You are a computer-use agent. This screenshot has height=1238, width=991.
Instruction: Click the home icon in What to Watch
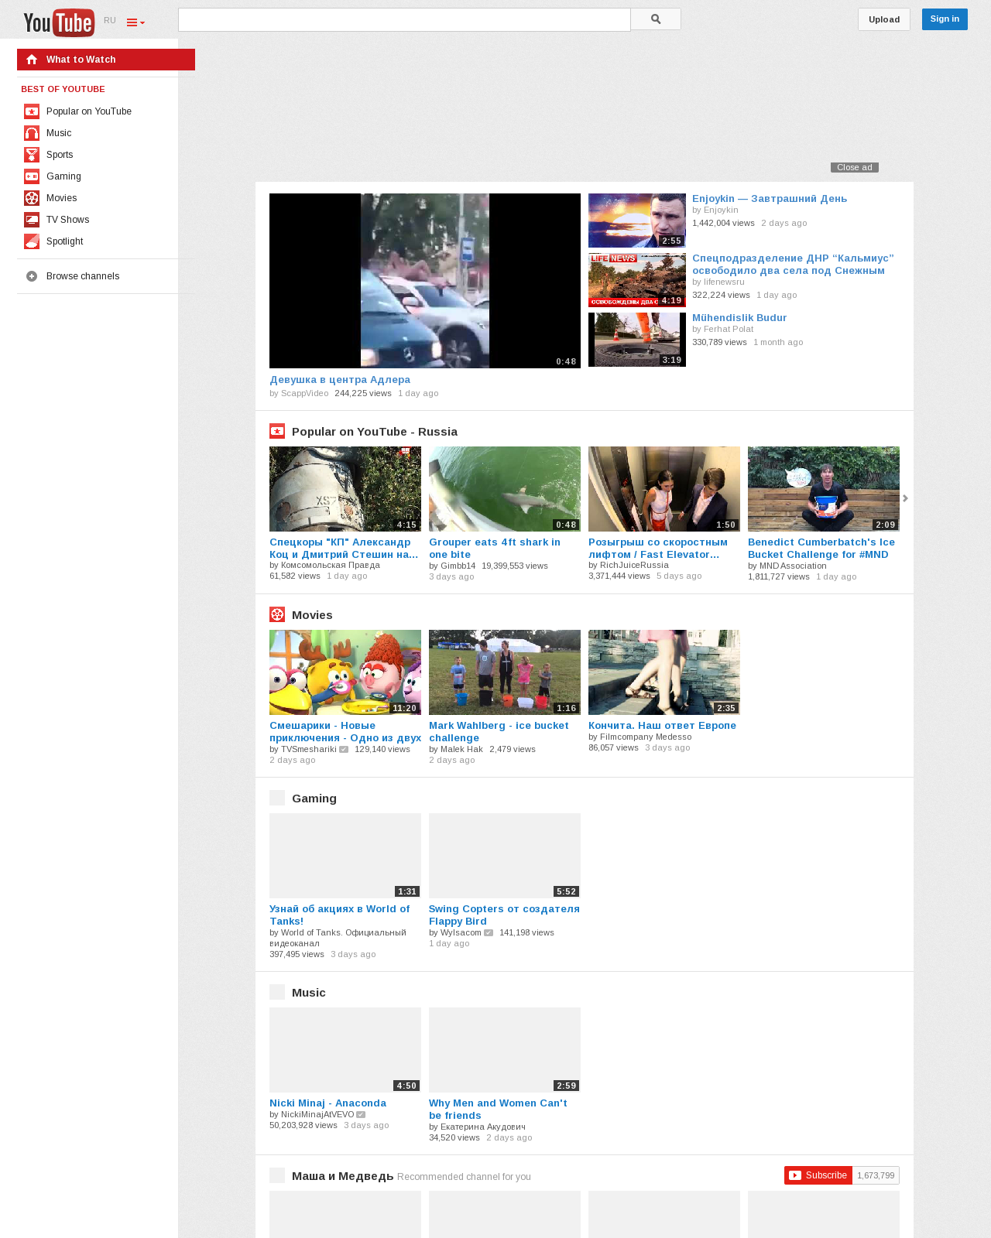pyautogui.click(x=32, y=60)
